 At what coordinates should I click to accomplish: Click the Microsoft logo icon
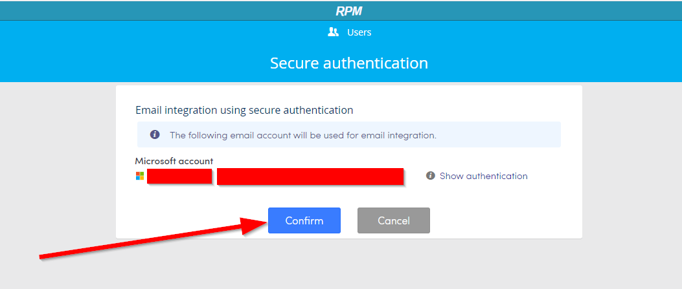coord(140,176)
